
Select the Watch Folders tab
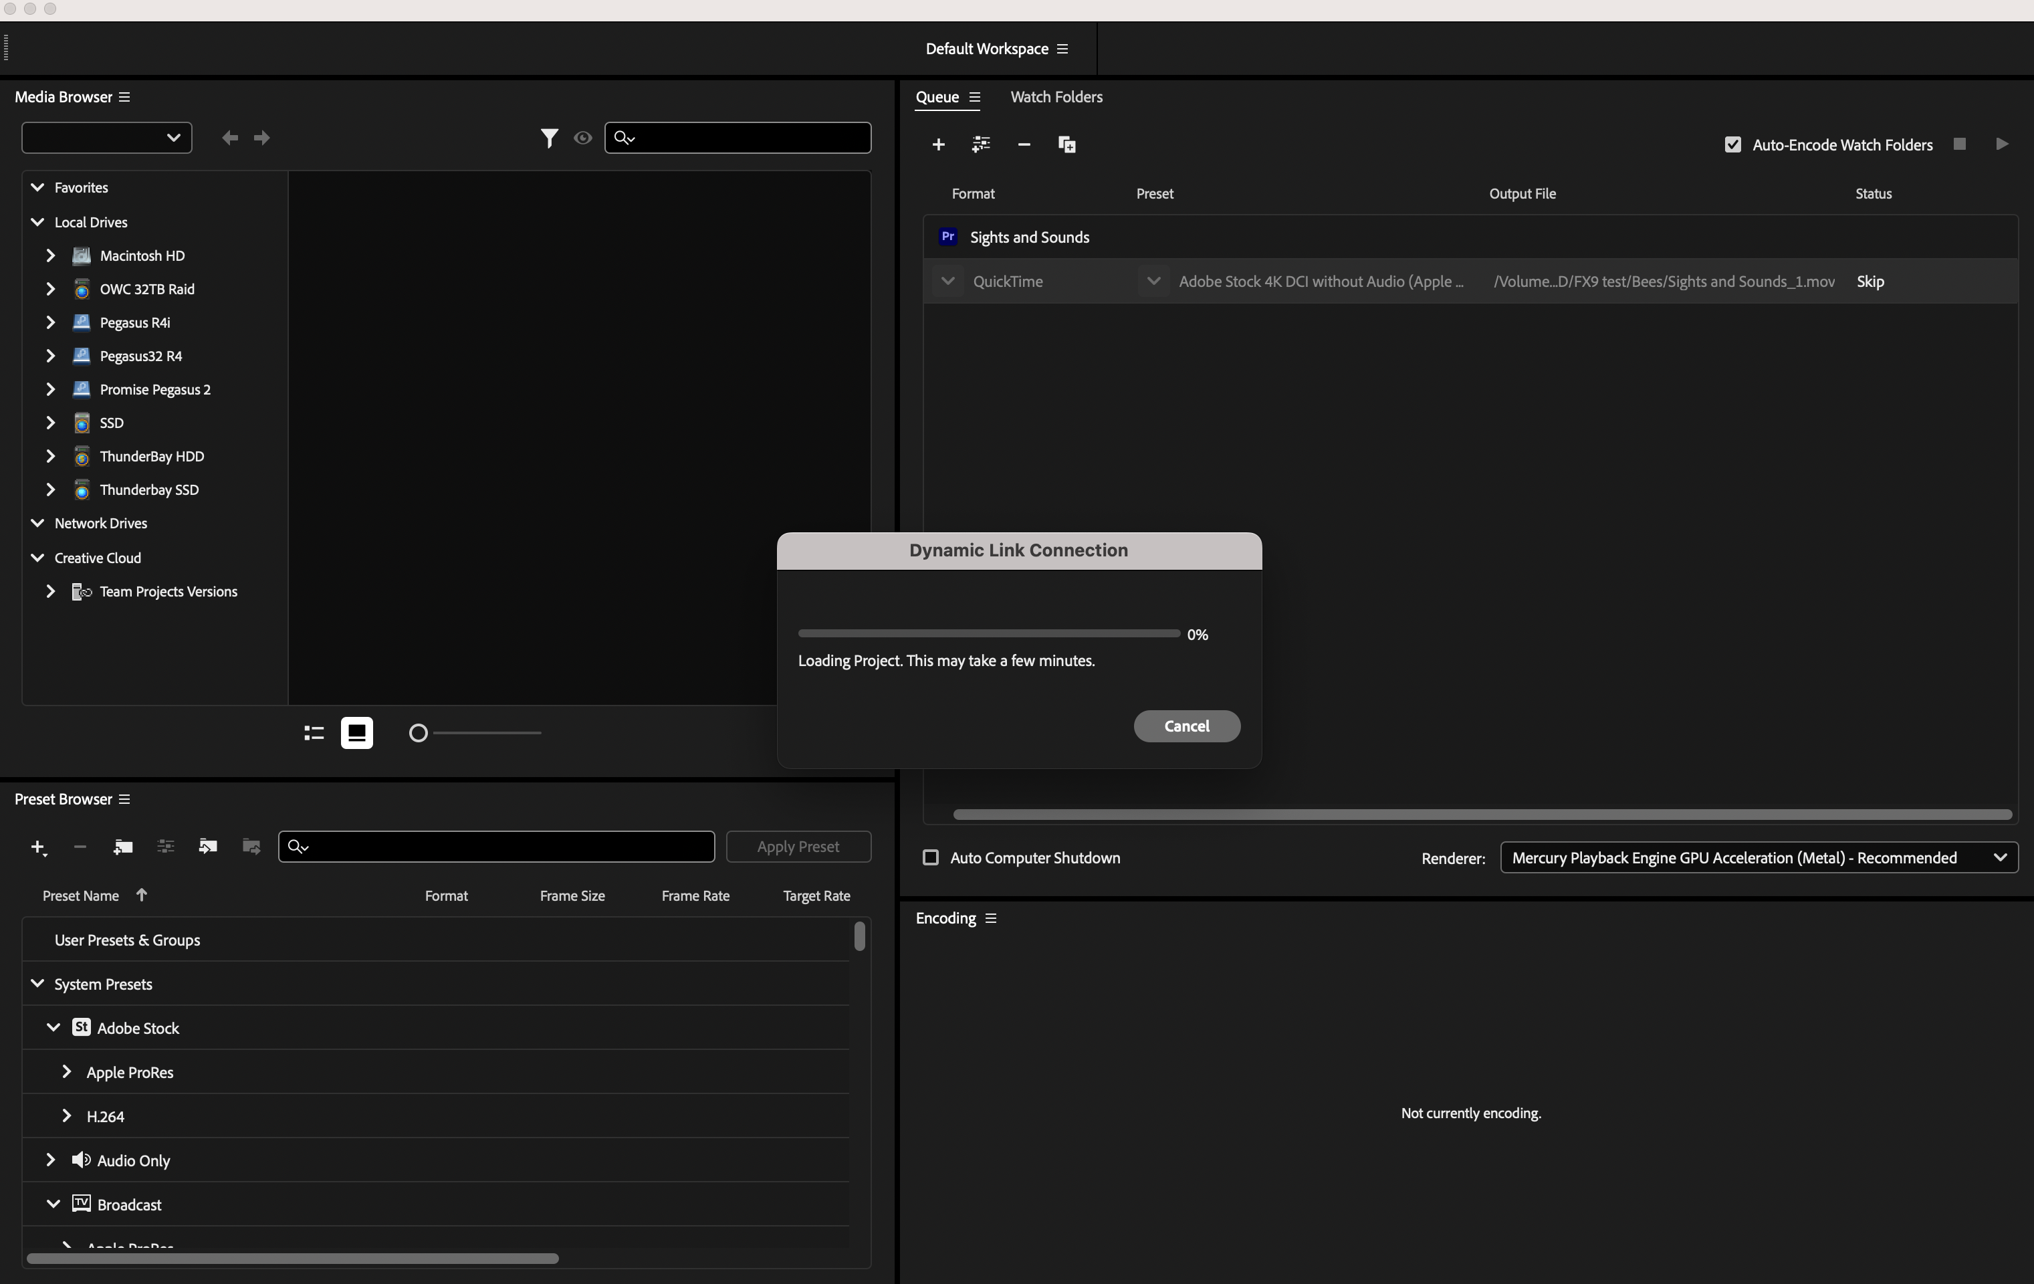click(x=1055, y=96)
